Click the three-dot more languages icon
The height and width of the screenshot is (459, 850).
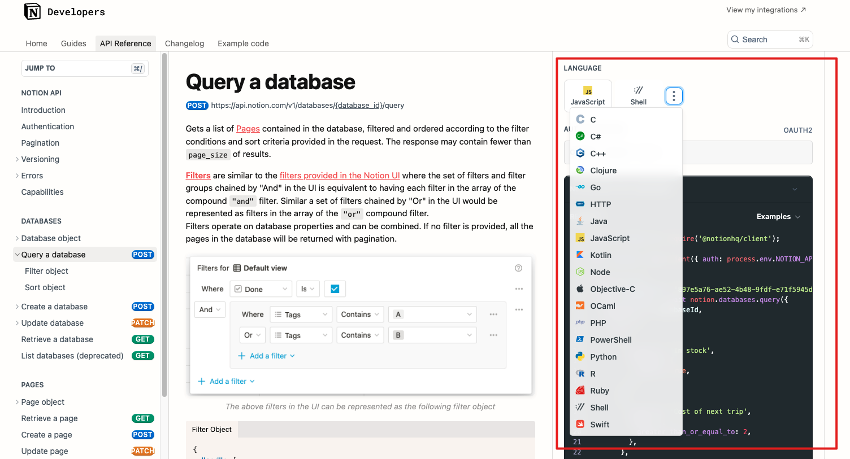point(674,96)
